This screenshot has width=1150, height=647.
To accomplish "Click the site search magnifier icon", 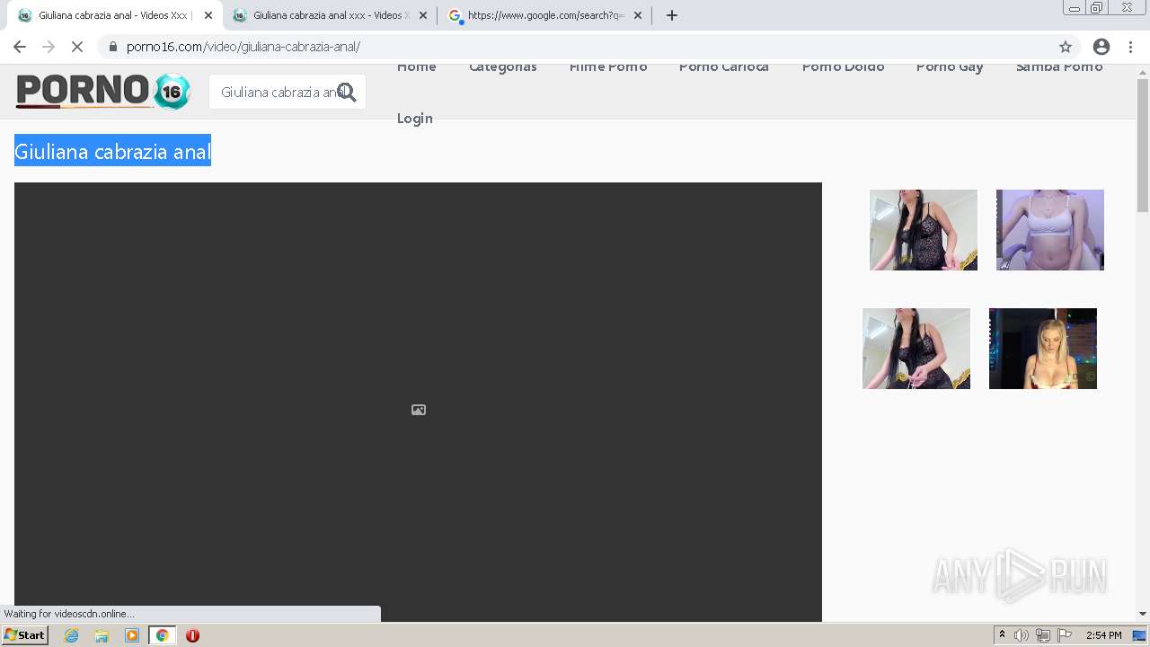I will pyautogui.click(x=347, y=92).
